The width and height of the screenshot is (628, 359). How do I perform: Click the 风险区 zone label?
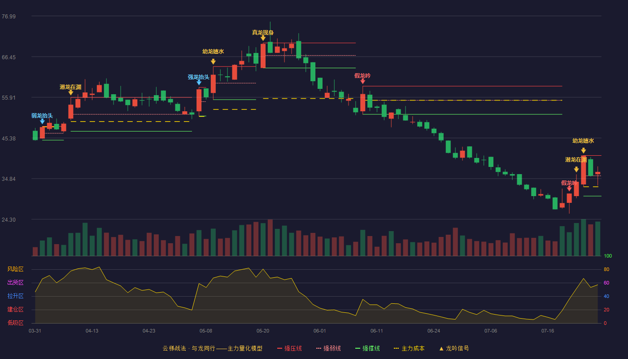tap(15, 269)
